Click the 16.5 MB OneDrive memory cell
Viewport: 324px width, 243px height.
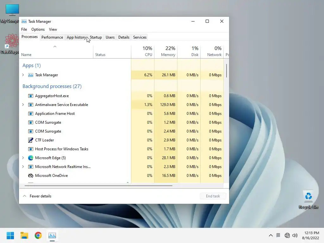tap(166, 176)
